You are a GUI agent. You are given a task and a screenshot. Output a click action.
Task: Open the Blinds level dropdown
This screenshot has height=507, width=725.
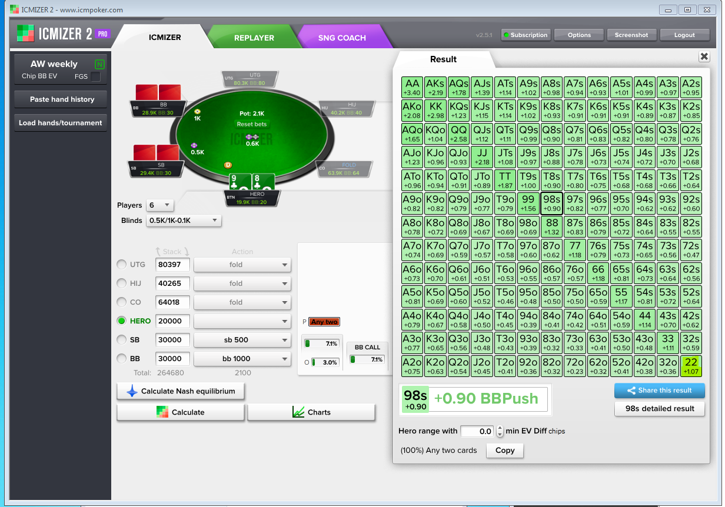click(184, 221)
